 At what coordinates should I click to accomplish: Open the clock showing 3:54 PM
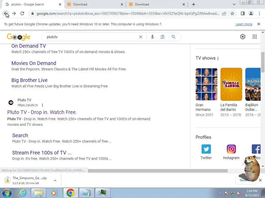[252, 193]
